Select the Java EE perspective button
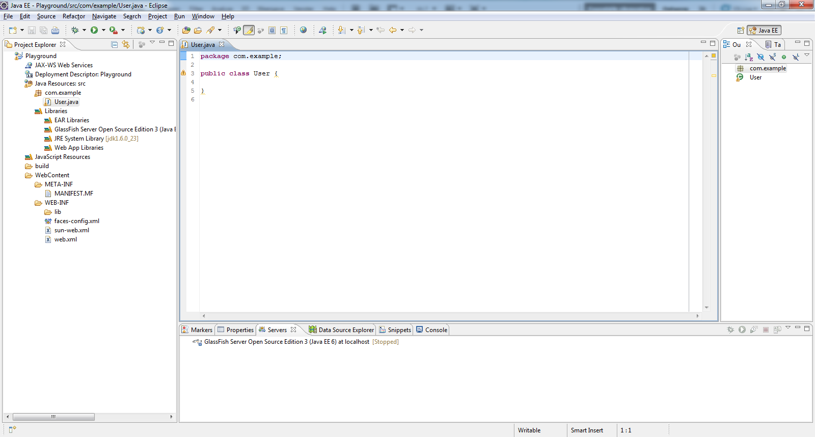Screen dimensions: 815x437 coord(764,31)
